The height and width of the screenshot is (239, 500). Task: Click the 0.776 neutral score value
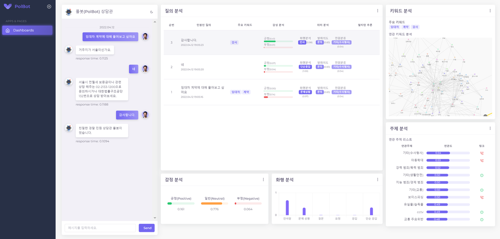[x=214, y=209]
